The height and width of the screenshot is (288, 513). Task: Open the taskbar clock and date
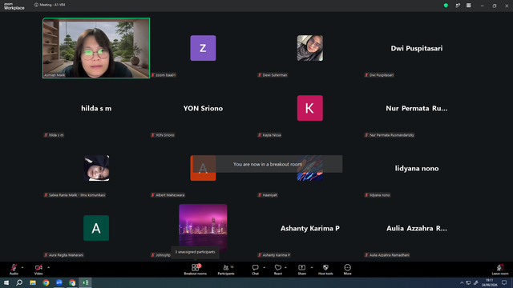click(490, 282)
